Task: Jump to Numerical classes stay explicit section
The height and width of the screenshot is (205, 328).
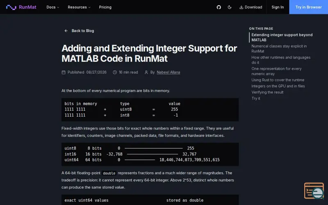Action: pyautogui.click(x=279, y=48)
